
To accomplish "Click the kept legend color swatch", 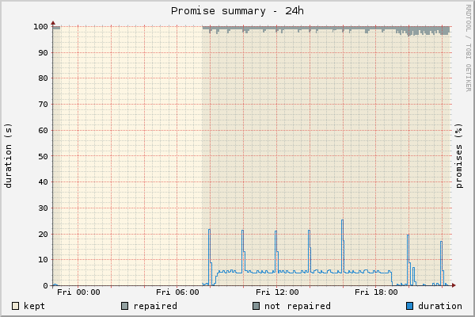I will click(15, 306).
